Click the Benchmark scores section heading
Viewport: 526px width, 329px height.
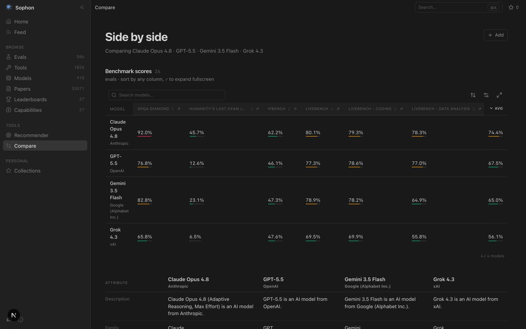pyautogui.click(x=128, y=71)
